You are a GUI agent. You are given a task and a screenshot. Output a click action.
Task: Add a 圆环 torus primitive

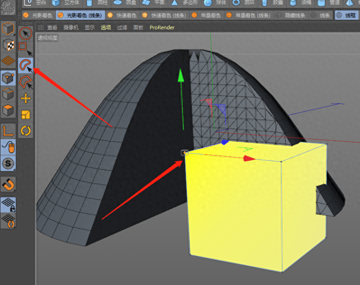[244, 3]
